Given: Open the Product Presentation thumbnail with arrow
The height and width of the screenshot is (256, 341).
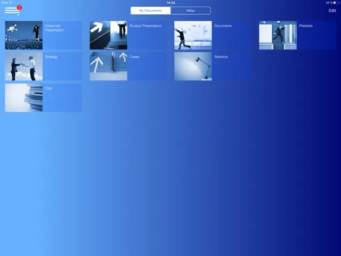Looking at the screenshot, I should tap(109, 35).
